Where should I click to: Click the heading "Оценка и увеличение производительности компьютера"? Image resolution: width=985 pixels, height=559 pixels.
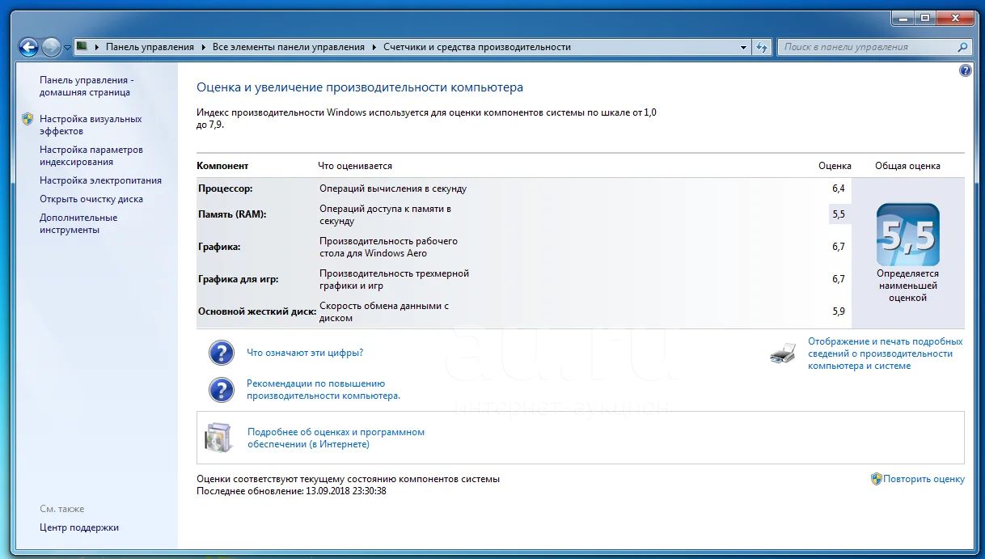[360, 87]
